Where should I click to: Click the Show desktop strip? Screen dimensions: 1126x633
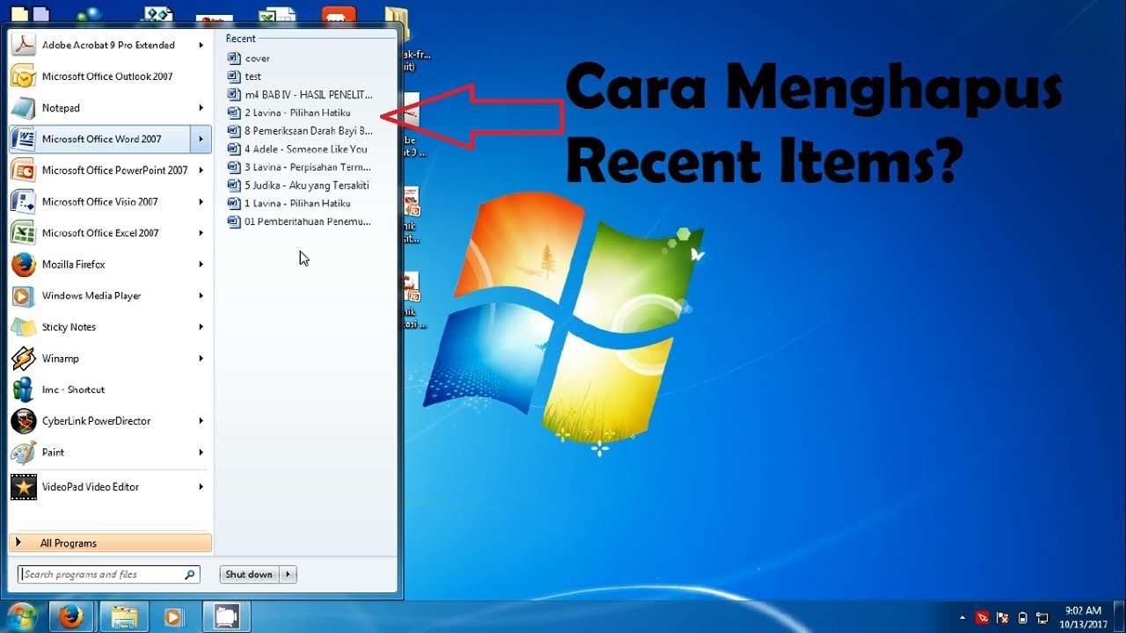pyautogui.click(x=1119, y=617)
